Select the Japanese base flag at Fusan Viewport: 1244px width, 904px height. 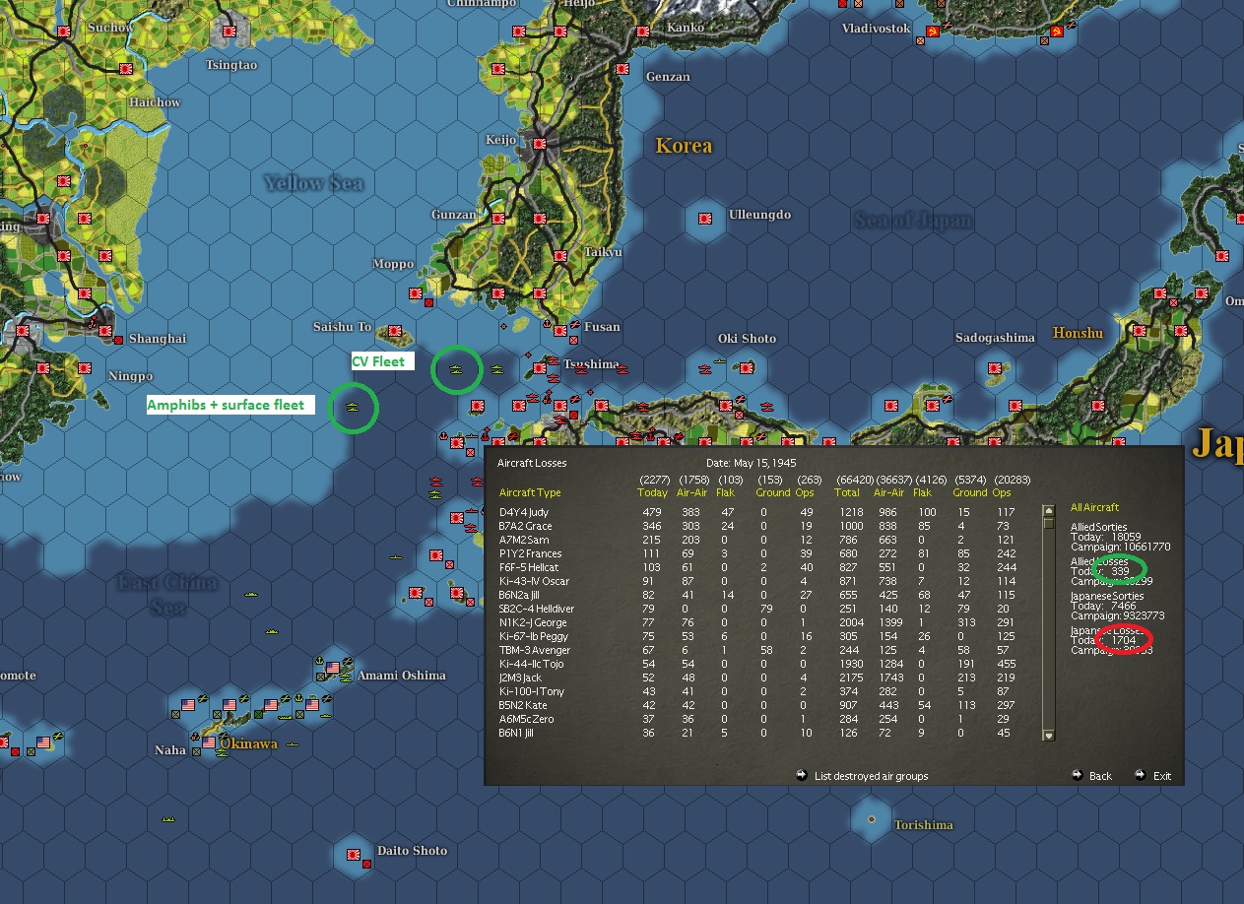558,331
